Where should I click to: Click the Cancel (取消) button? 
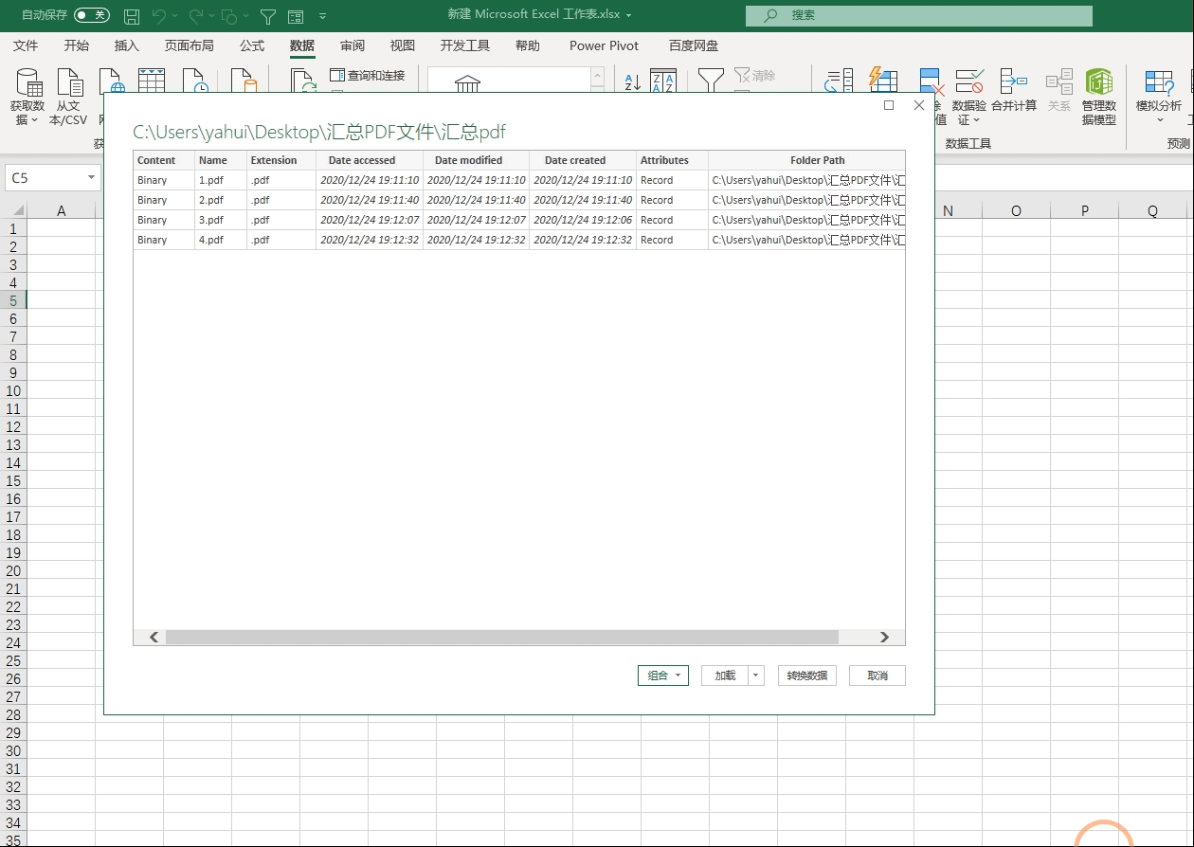point(877,676)
